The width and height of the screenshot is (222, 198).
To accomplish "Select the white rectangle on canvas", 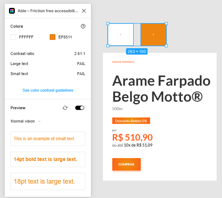I will [x=121, y=34].
